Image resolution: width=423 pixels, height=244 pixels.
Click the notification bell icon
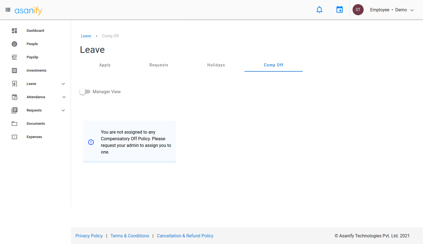pyautogui.click(x=319, y=10)
